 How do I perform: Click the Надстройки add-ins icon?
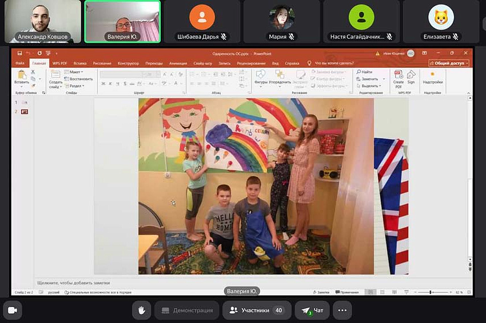[x=432, y=77]
